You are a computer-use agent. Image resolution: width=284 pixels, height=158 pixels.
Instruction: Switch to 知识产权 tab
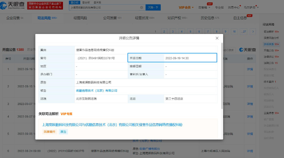tap(177, 18)
